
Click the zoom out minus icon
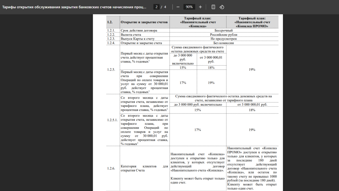tap(178, 7)
